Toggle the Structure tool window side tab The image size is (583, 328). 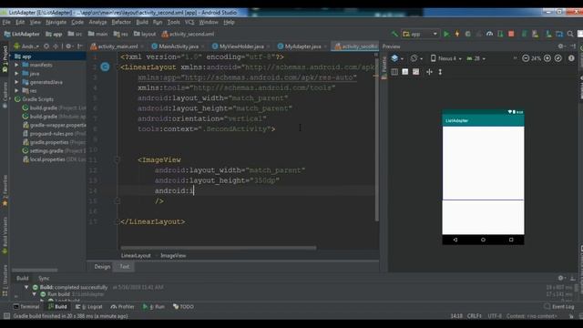click(x=5, y=280)
